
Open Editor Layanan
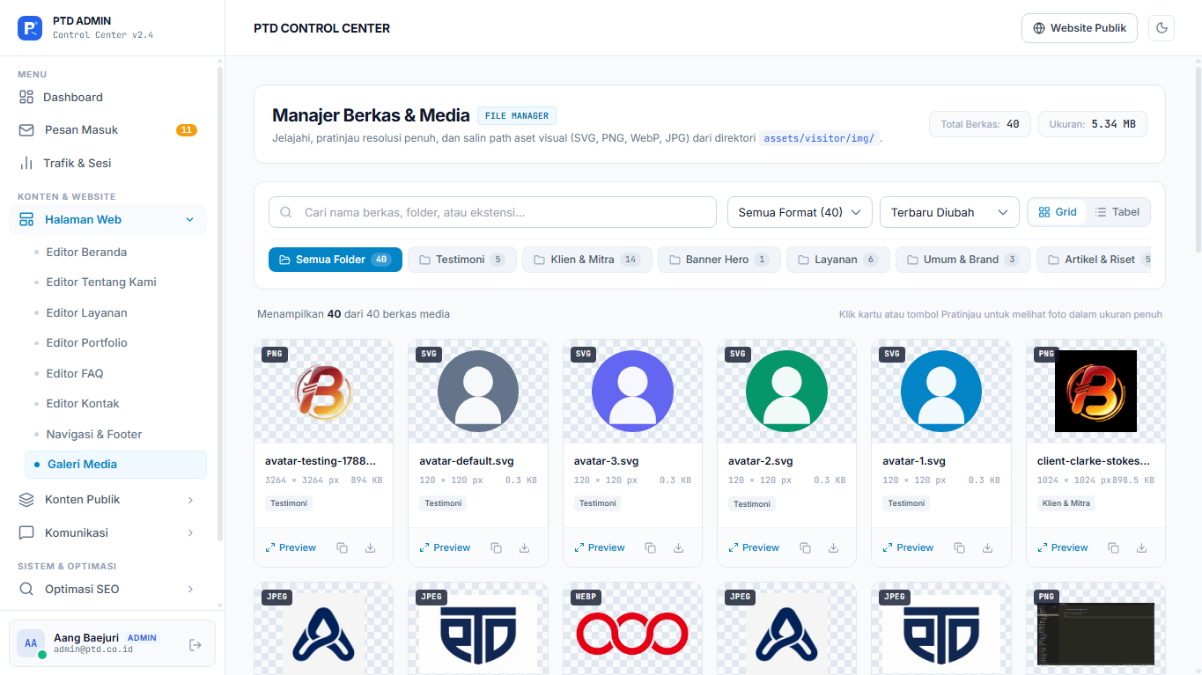coord(86,312)
